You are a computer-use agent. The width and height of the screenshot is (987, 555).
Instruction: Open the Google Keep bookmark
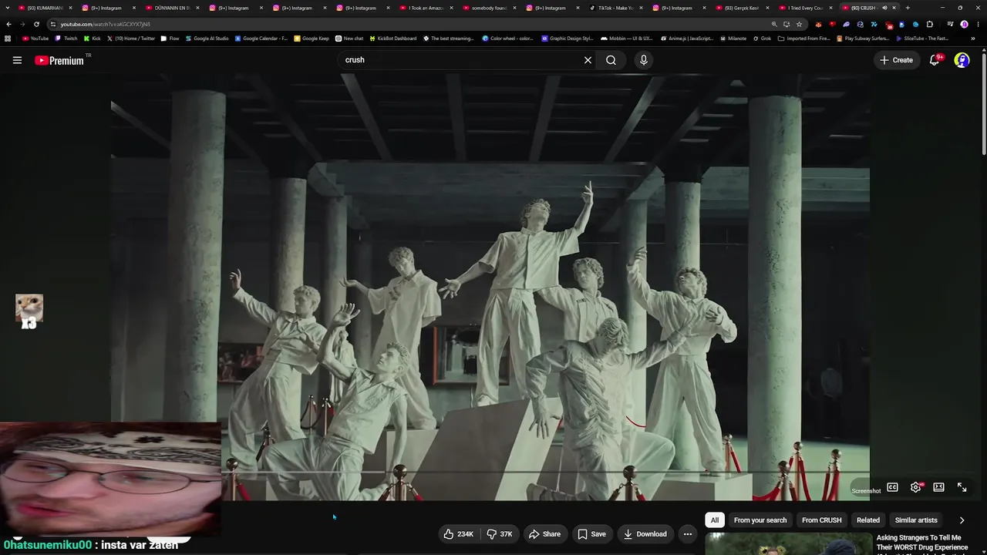(312, 39)
